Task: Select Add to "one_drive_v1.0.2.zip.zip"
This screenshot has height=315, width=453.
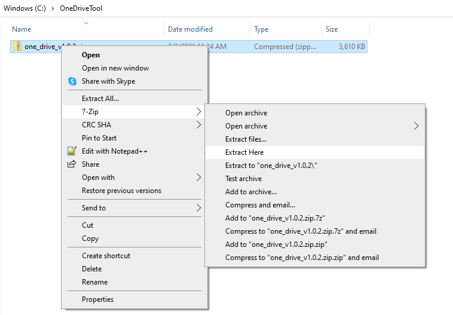Action: [315, 244]
